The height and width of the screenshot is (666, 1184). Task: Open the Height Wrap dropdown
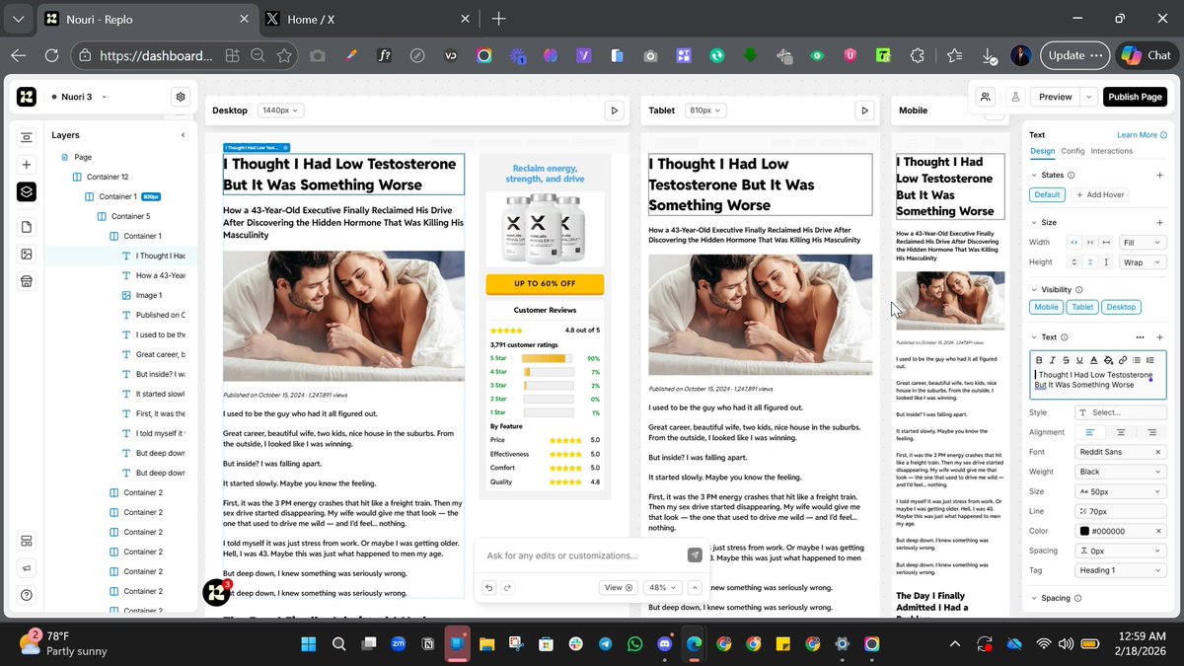[x=1143, y=261]
